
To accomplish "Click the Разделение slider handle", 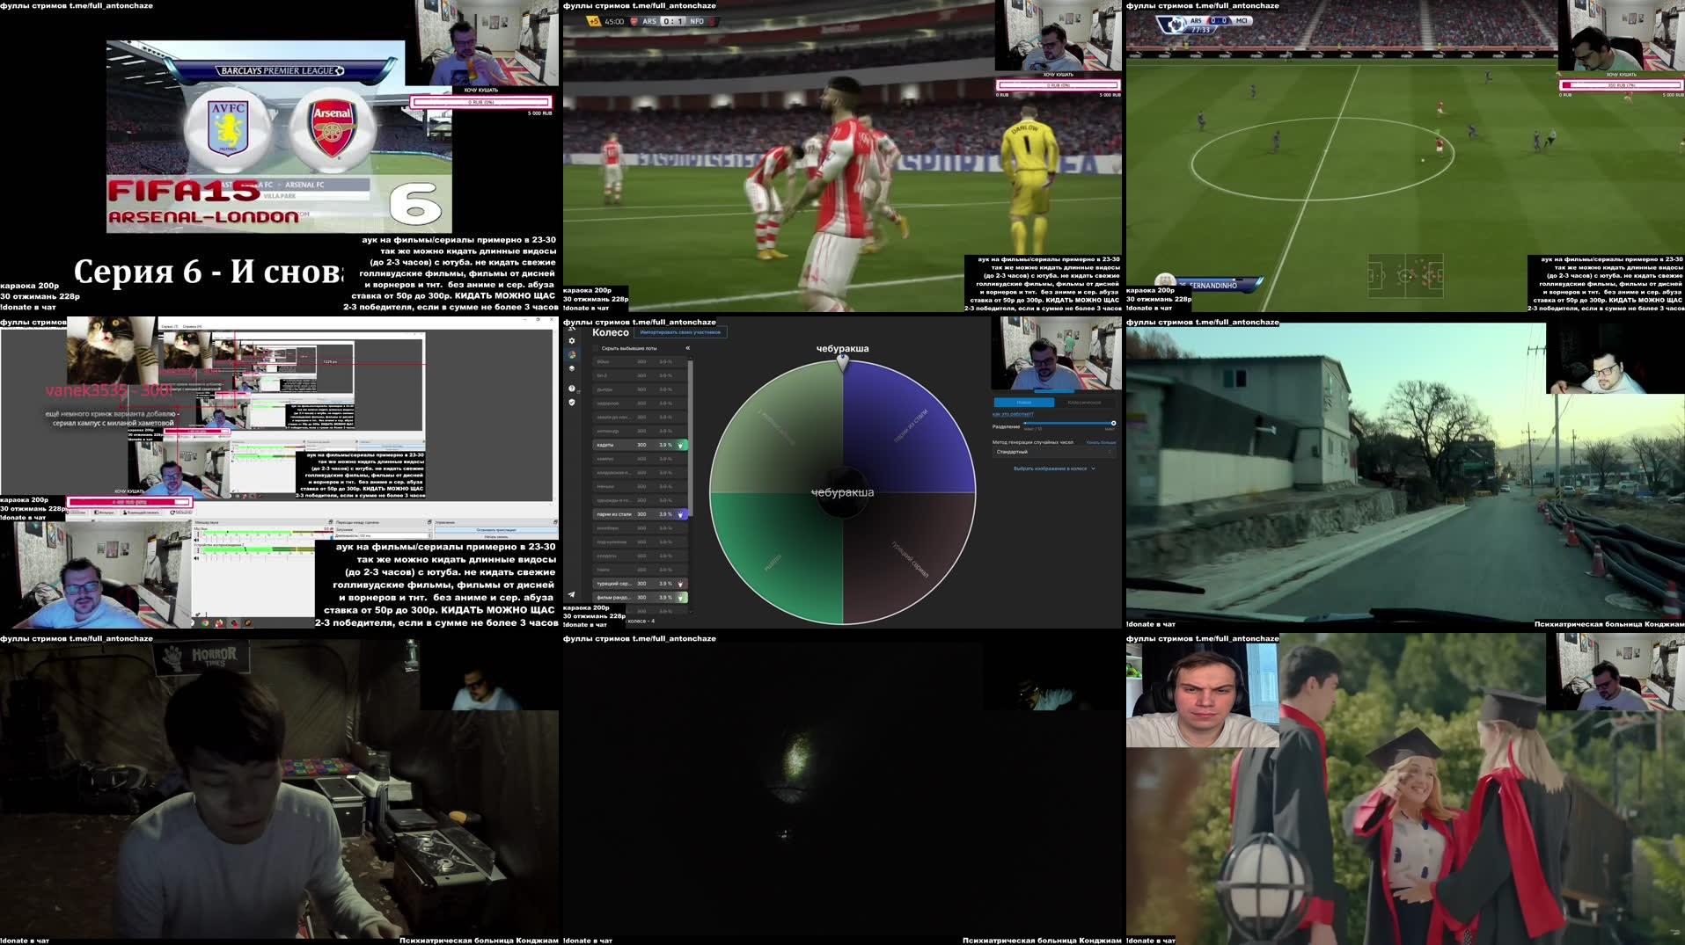I will [x=1114, y=423].
